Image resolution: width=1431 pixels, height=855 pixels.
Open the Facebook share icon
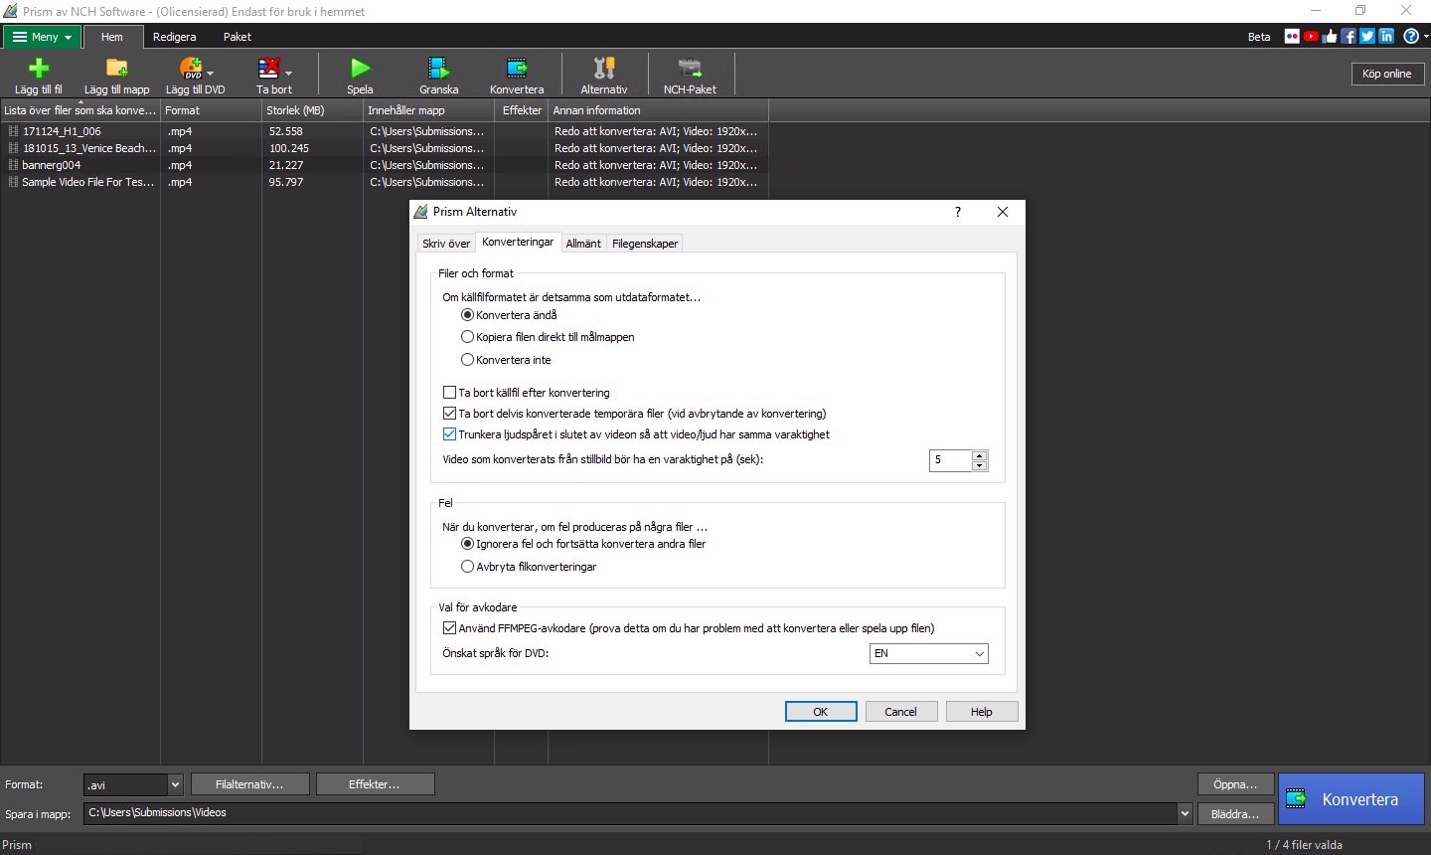coord(1349,37)
